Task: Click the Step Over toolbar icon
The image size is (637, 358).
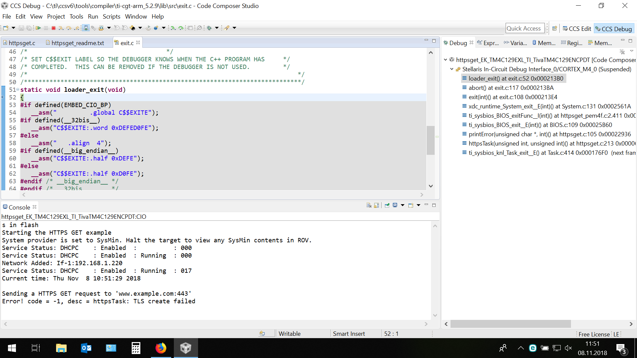Action: coord(69,28)
